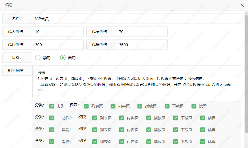Image resolution: width=248 pixels, height=148 pixels.
Task: Uncheck the ---动作片 category checkbox
Action: pyautogui.click(x=52, y=118)
